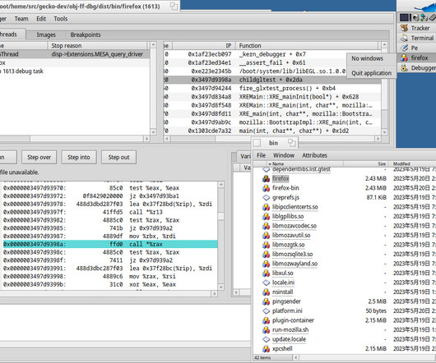Click the libmozavcodec.so file icon

(266, 226)
